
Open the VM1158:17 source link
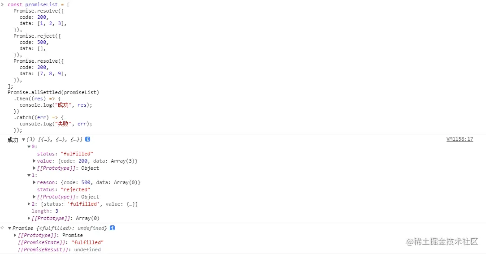tap(460, 139)
